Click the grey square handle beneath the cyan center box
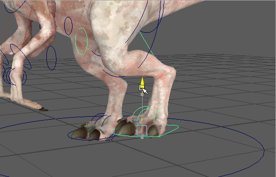Screen dimensions: 276x177 [142, 137]
